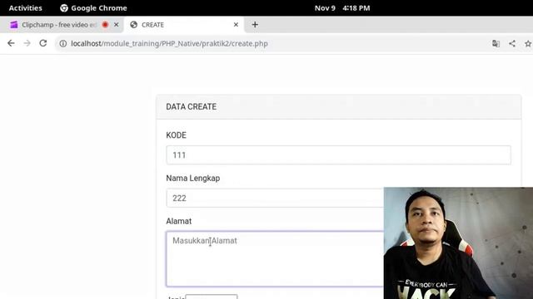Click the KODE input field with 111

[339, 155]
